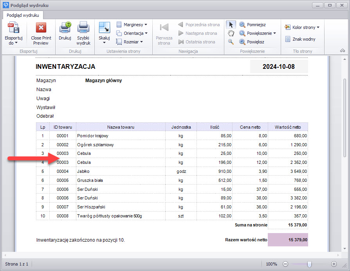
Task: Open the Skaluj scaling options
Action: click(x=104, y=33)
